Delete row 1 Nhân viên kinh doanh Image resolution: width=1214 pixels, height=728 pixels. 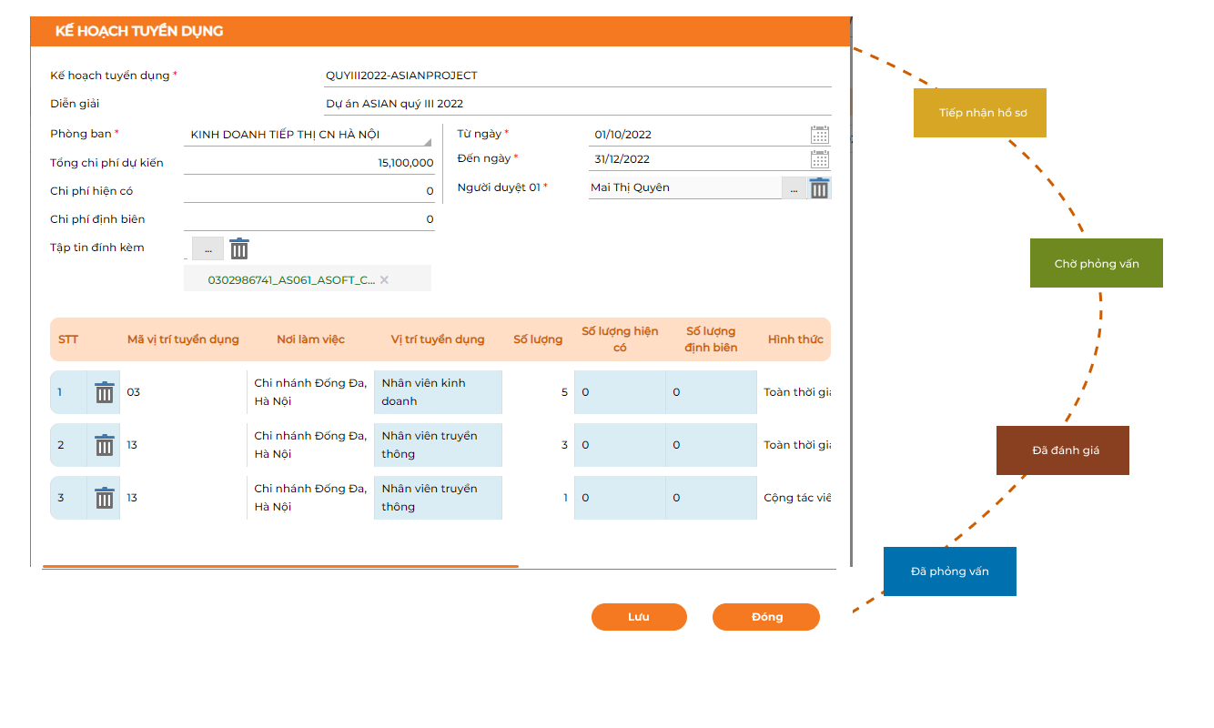105,392
